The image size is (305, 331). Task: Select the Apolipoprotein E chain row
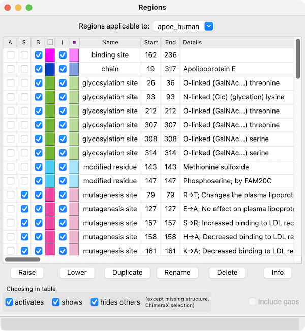tap(203, 69)
